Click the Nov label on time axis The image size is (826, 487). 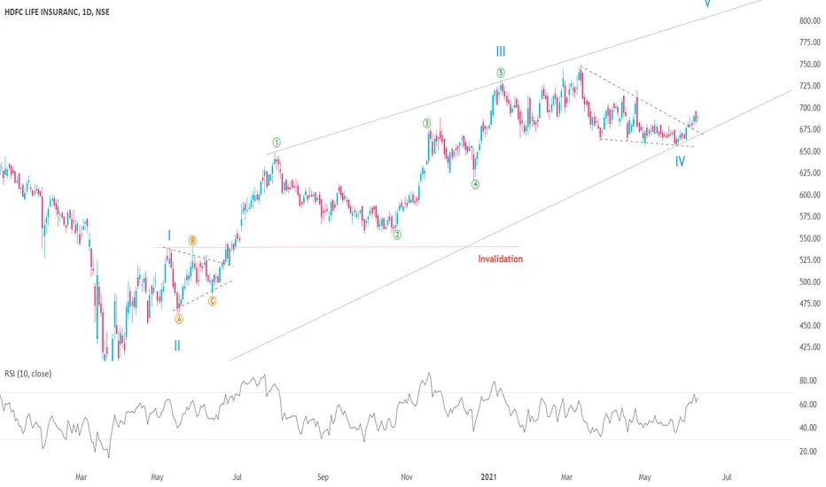pos(406,477)
